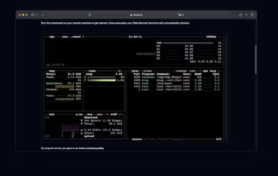Select the btop process row pid 3090

pos(177,80)
